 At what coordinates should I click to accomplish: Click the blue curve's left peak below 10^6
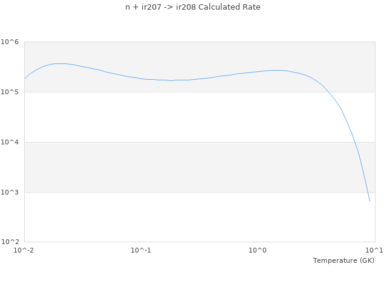(59, 63)
